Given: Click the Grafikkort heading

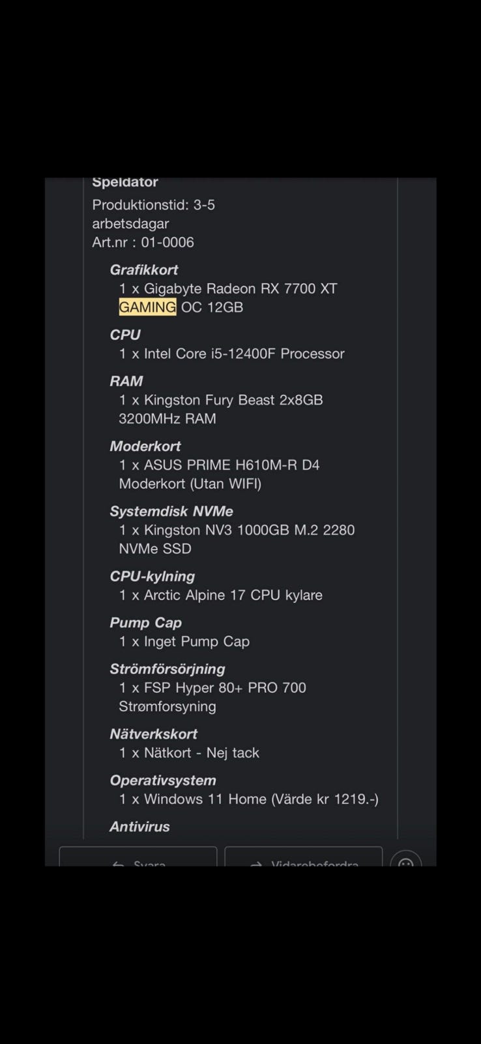Looking at the screenshot, I should point(144,269).
